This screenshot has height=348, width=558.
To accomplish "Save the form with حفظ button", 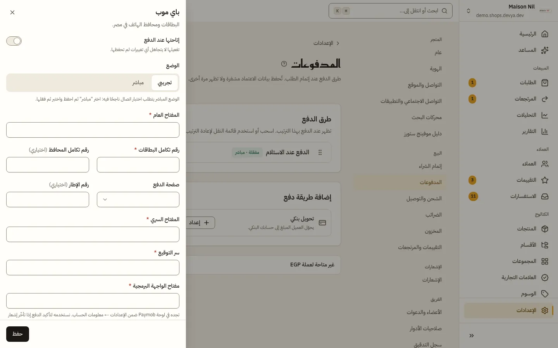I will click(17, 334).
